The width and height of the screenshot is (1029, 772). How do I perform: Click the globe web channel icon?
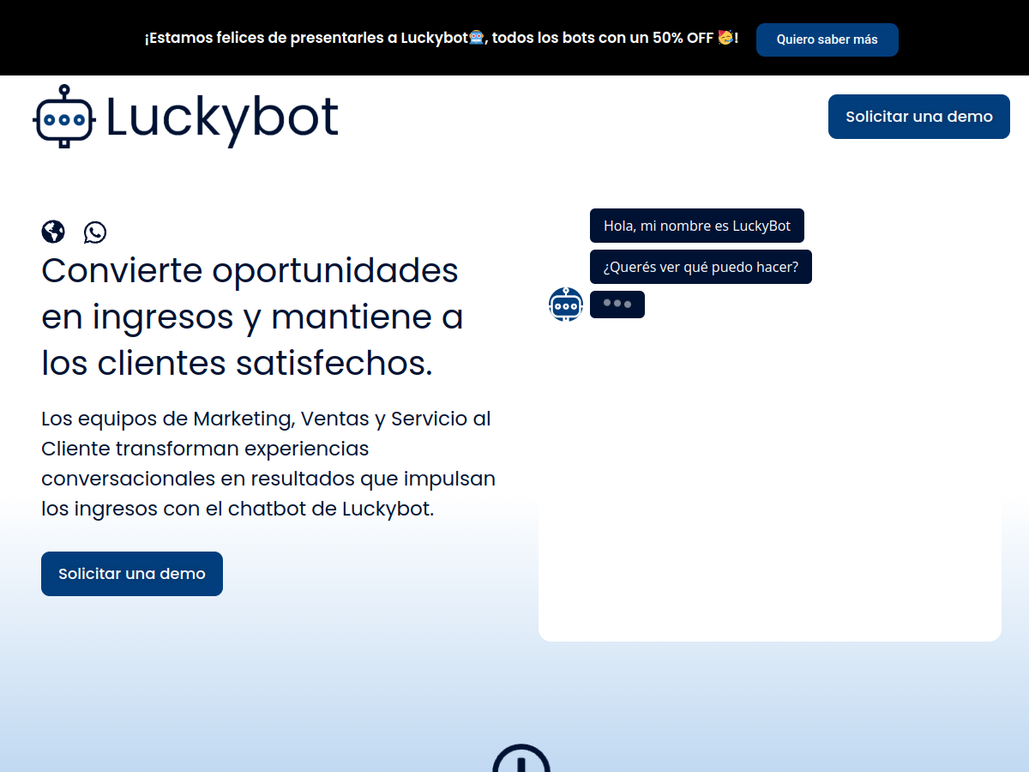pyautogui.click(x=53, y=232)
